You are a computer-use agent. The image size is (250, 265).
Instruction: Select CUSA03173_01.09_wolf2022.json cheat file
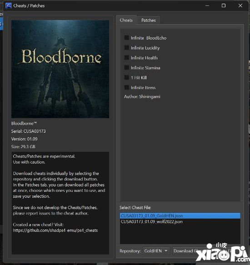pos(180,221)
